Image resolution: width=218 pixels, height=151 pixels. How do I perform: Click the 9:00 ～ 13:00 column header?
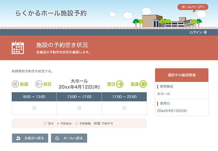34,97
